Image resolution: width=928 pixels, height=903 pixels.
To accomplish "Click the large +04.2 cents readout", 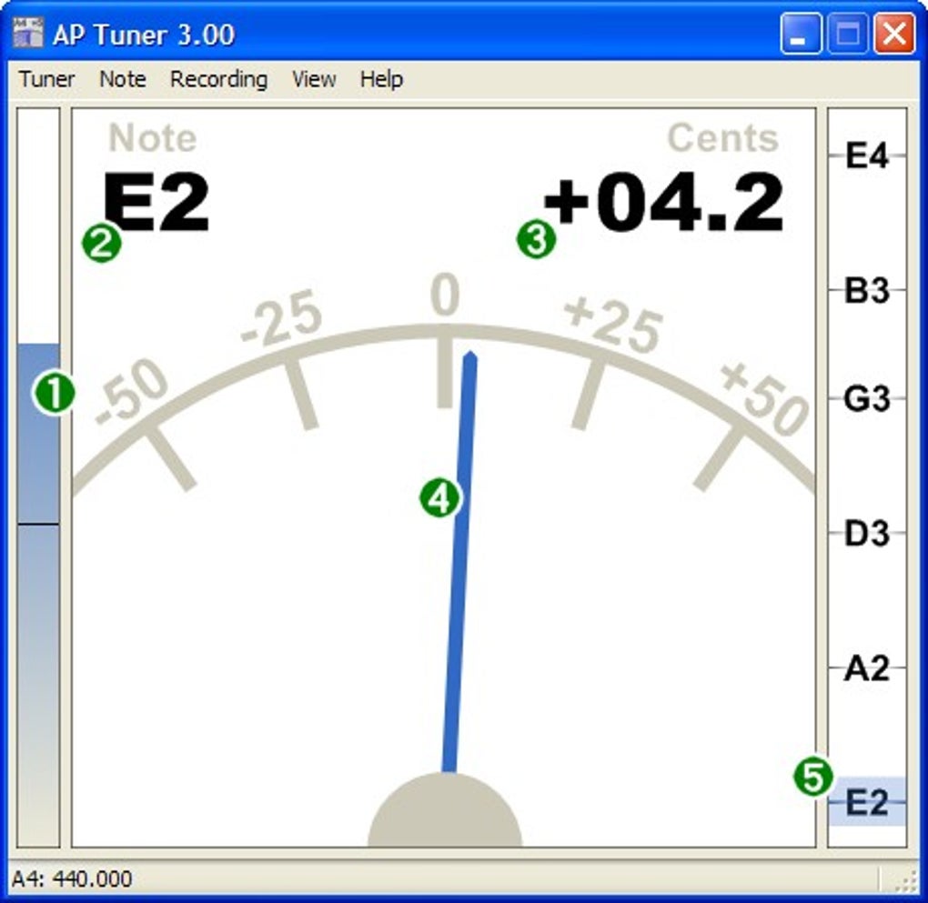I will [664, 201].
